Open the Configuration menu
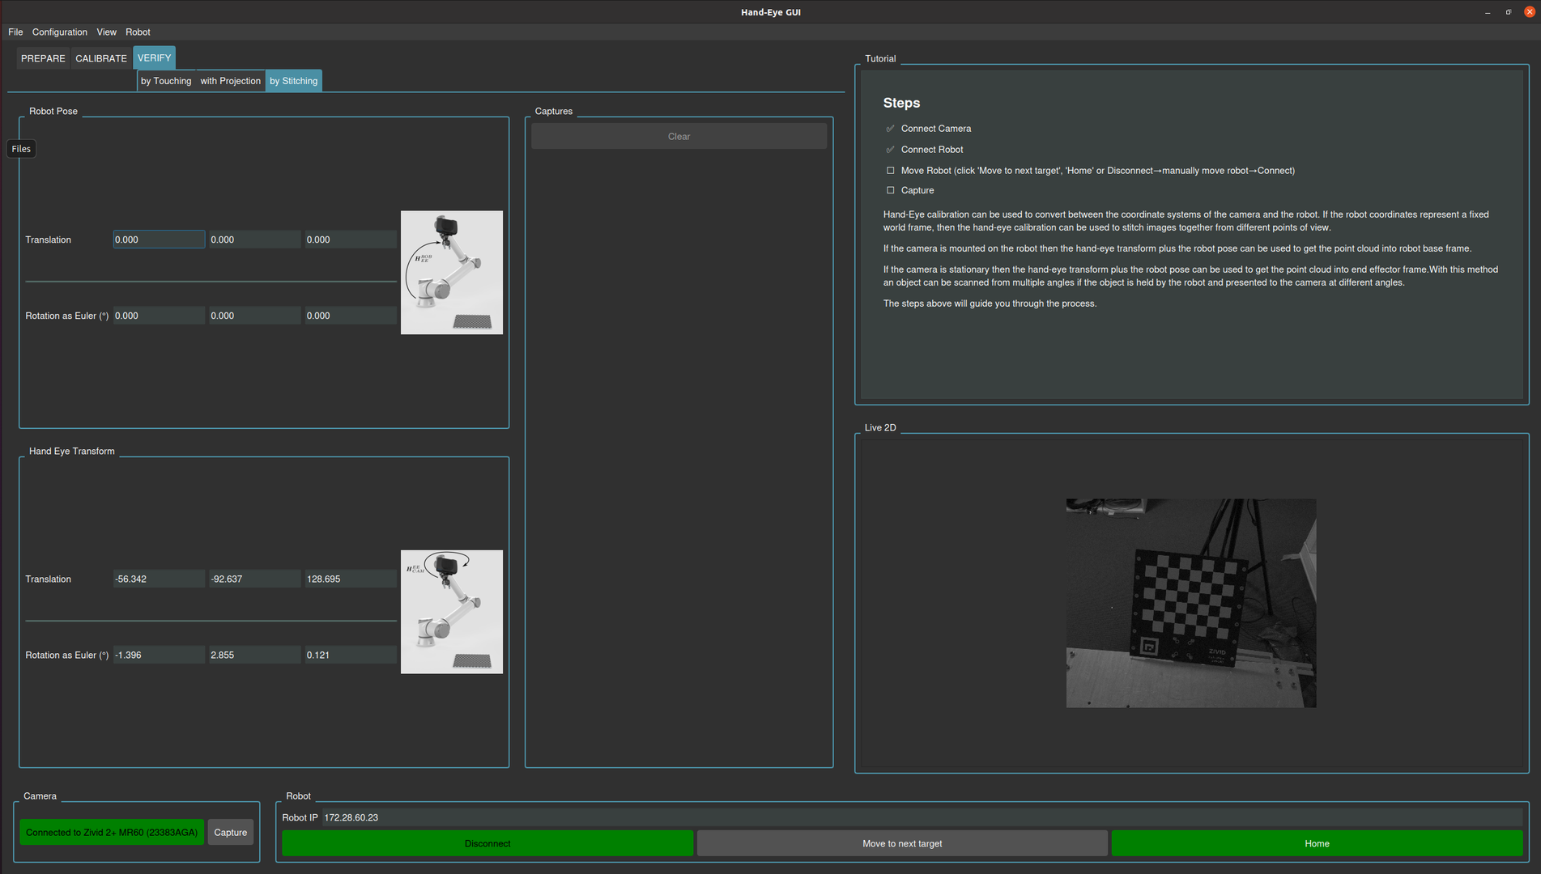Viewport: 1541px width, 874px height. pyautogui.click(x=59, y=32)
